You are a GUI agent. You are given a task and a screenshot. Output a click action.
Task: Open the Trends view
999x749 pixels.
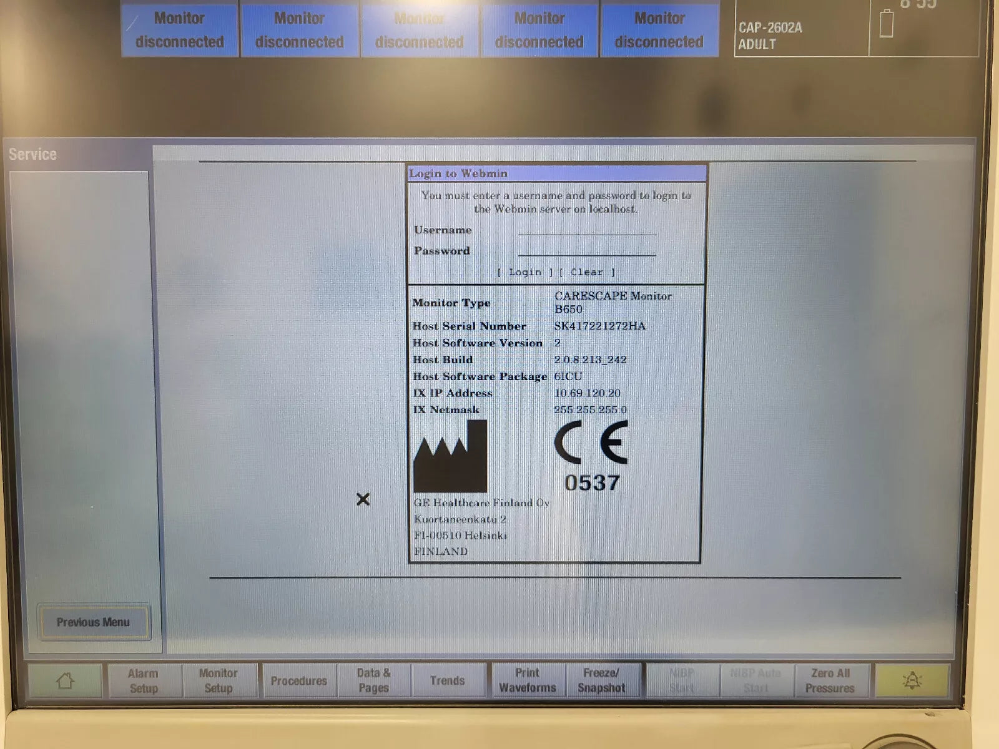(449, 680)
